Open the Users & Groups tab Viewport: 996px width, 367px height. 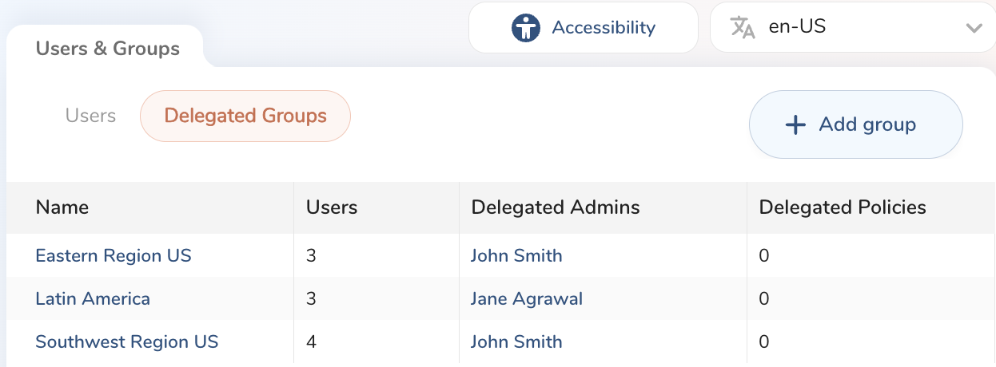(x=108, y=49)
